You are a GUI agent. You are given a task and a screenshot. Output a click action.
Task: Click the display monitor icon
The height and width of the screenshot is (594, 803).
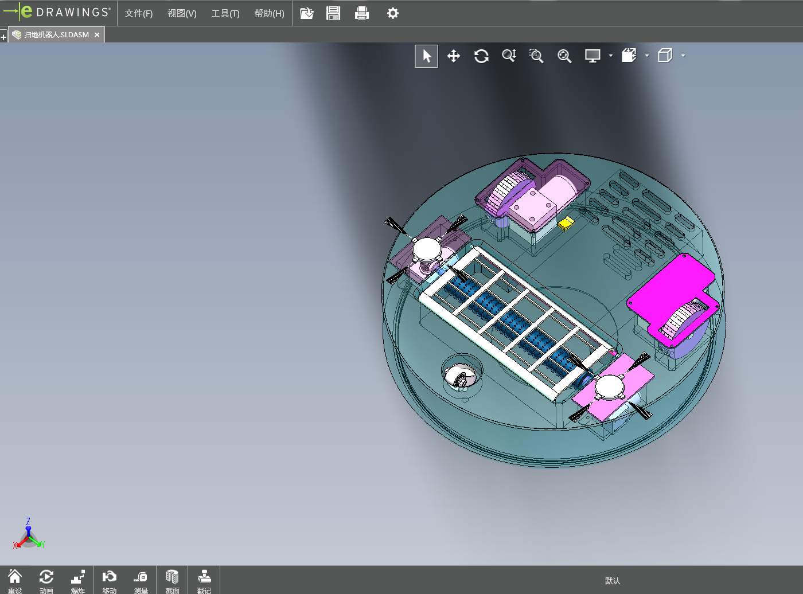click(592, 56)
